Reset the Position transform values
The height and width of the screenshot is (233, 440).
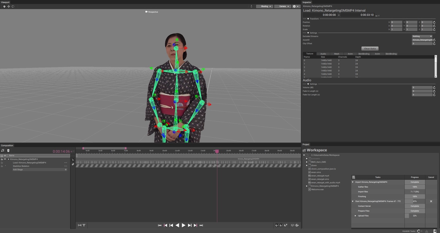(x=434, y=22)
